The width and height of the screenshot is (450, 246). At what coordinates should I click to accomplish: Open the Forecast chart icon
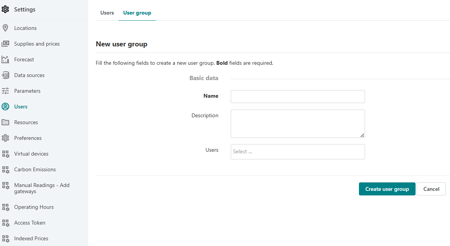pyautogui.click(x=5, y=59)
